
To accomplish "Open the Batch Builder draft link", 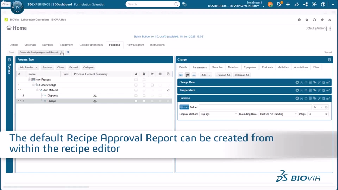I will 169,36.
